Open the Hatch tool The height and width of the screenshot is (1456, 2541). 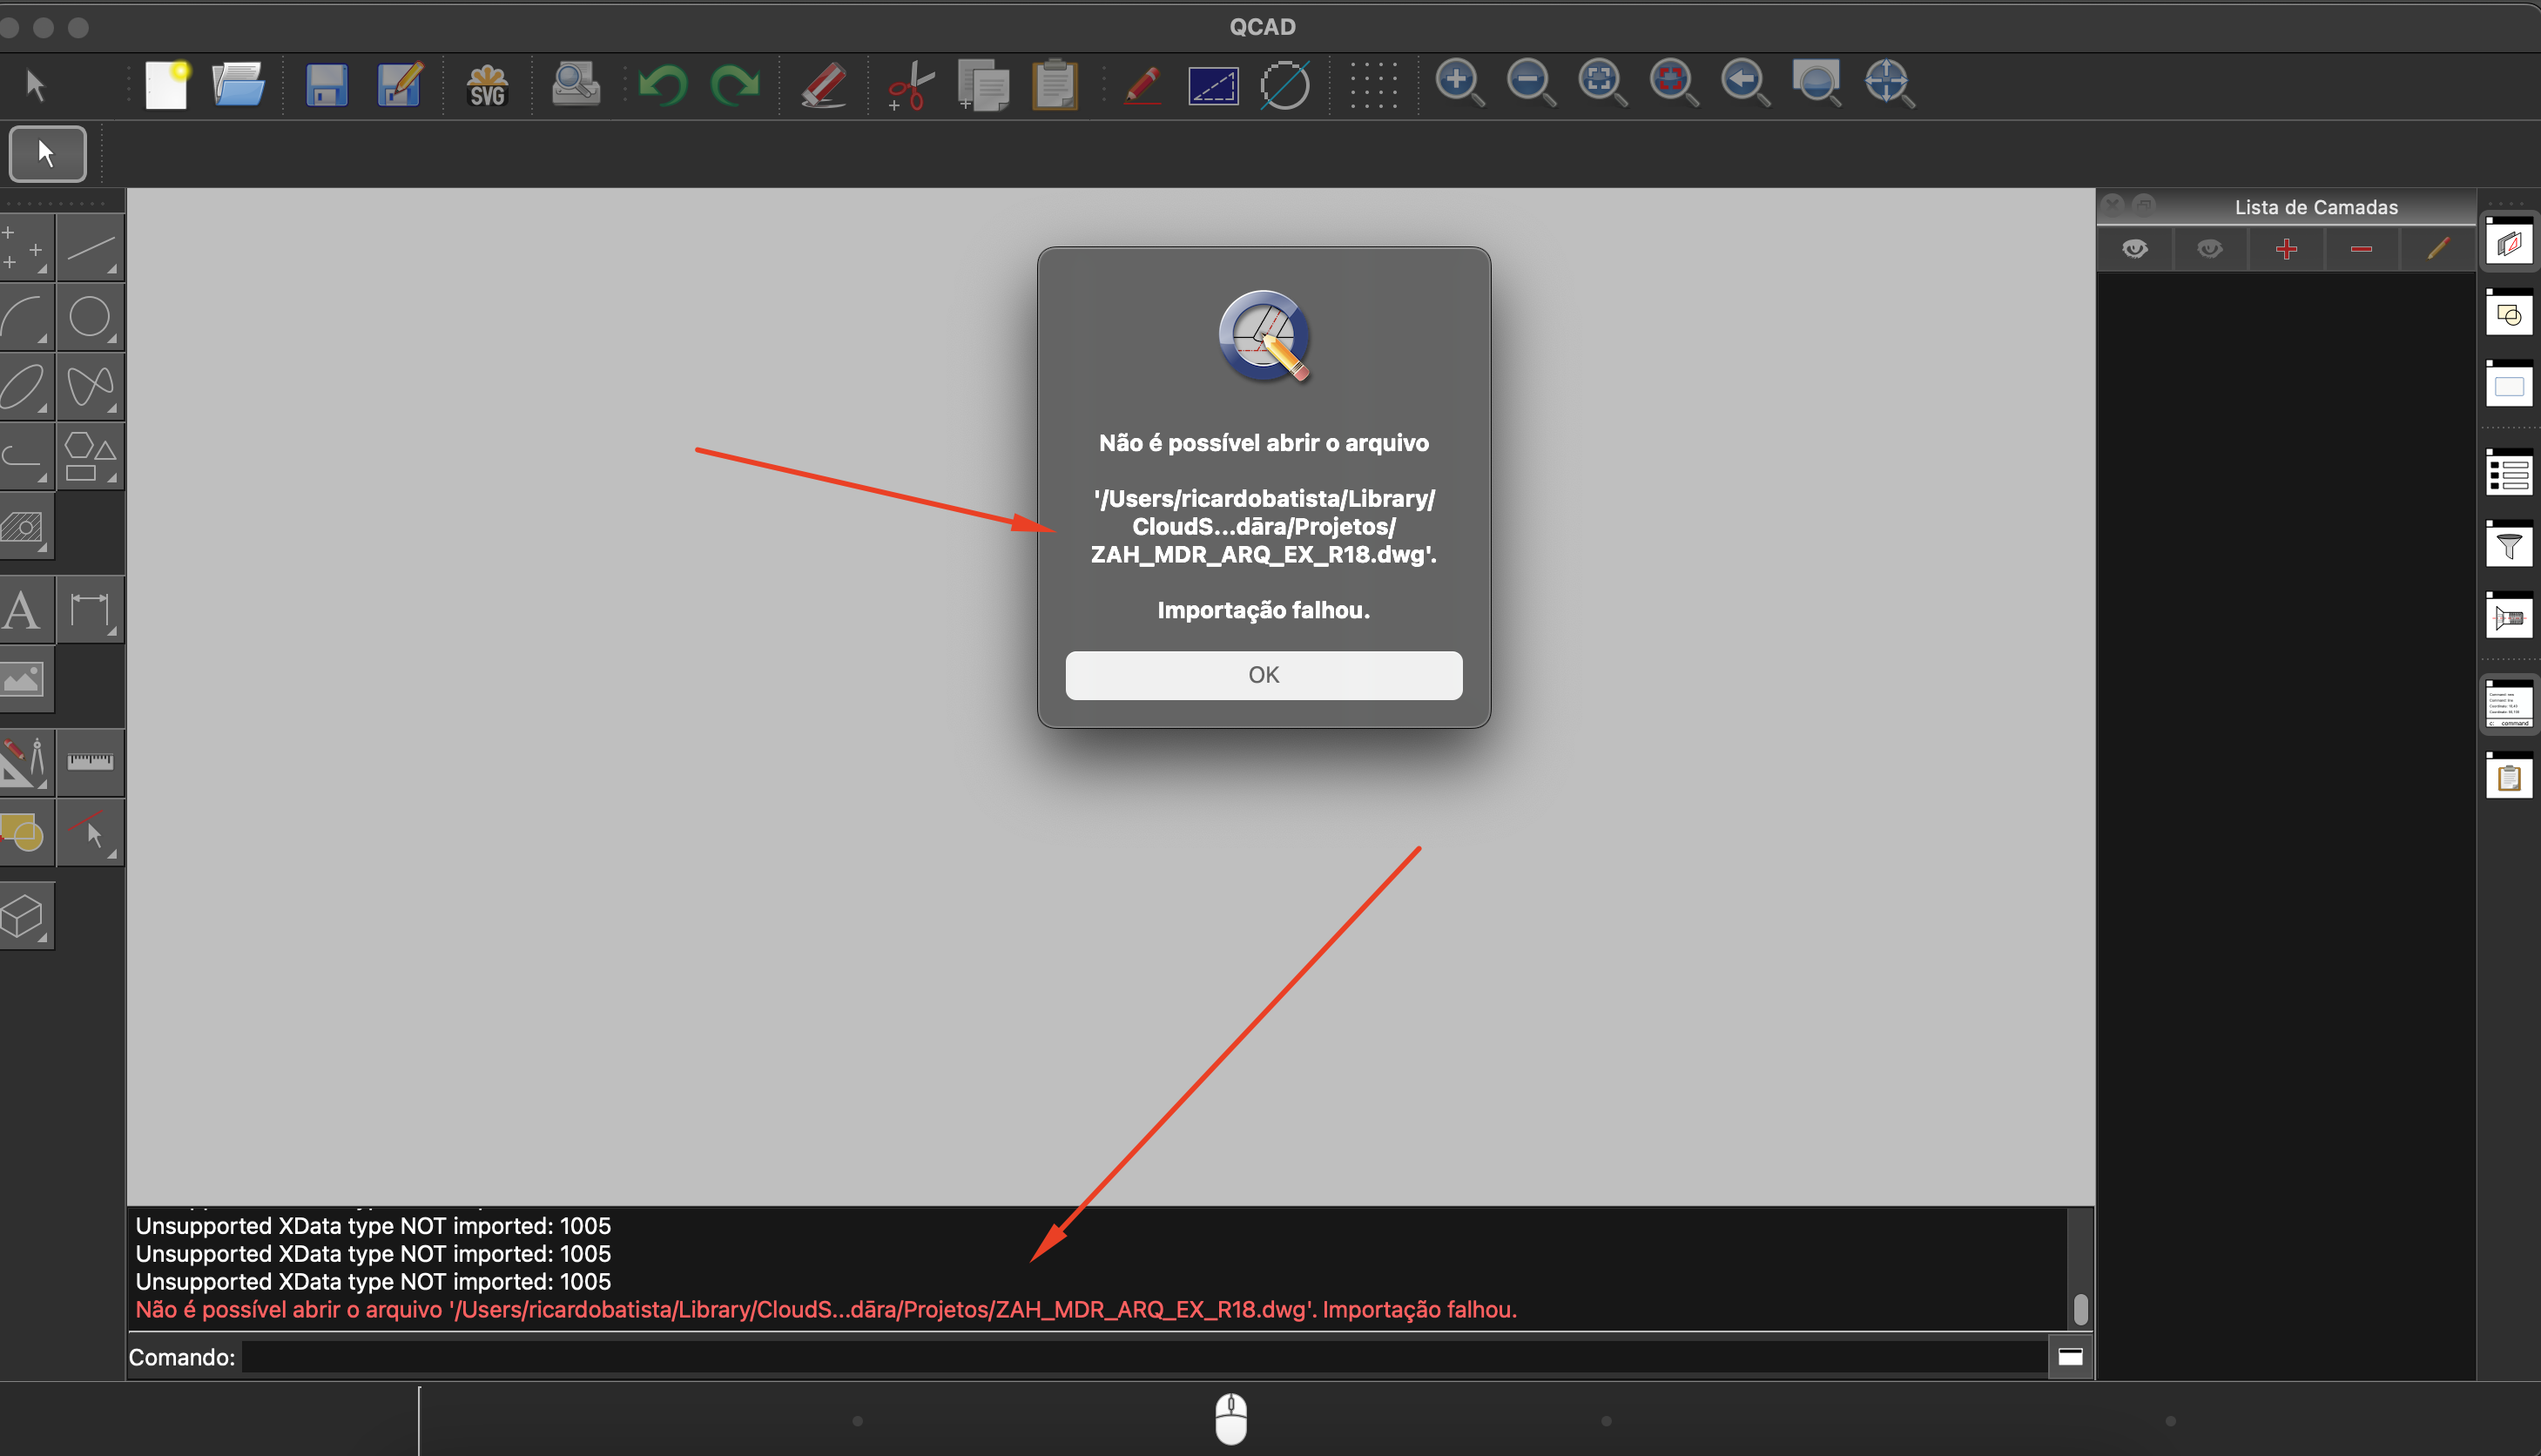click(27, 527)
